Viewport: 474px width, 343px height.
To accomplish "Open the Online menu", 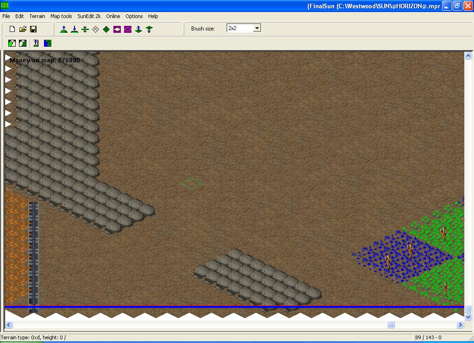I will tap(113, 16).
